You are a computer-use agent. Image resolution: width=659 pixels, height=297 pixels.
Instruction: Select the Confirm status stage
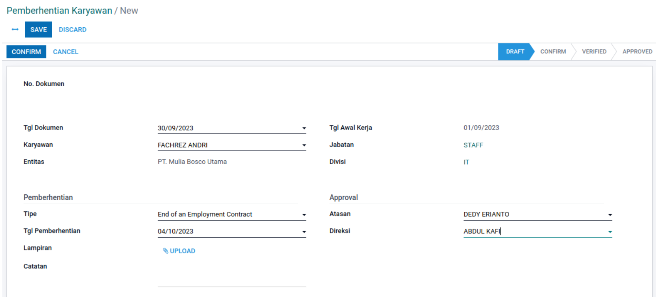pos(553,52)
